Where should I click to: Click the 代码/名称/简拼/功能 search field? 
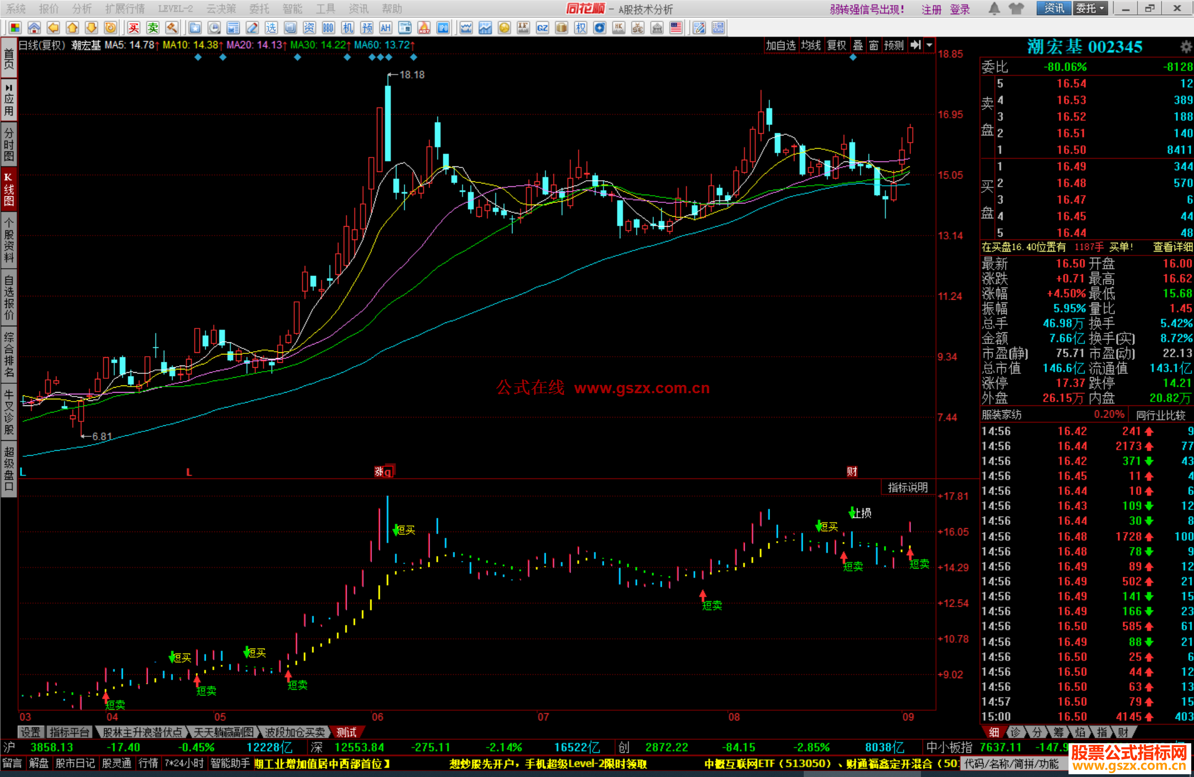pyautogui.click(x=1012, y=764)
